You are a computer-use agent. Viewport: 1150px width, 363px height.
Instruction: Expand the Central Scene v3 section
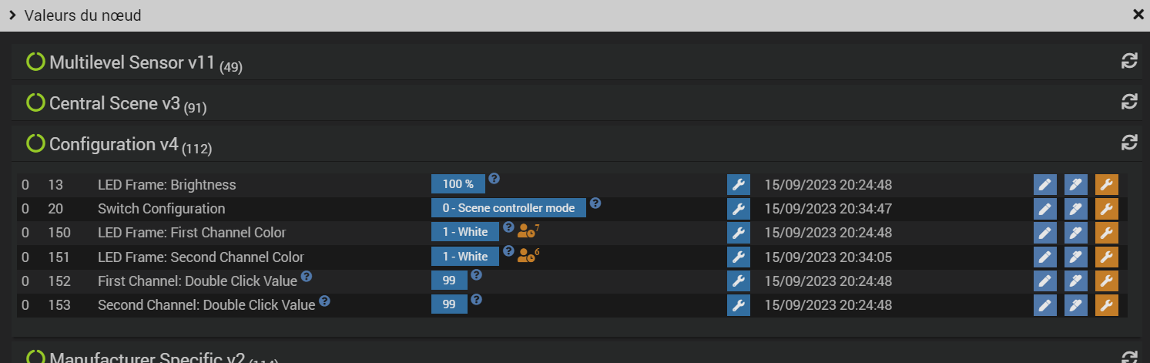[114, 103]
